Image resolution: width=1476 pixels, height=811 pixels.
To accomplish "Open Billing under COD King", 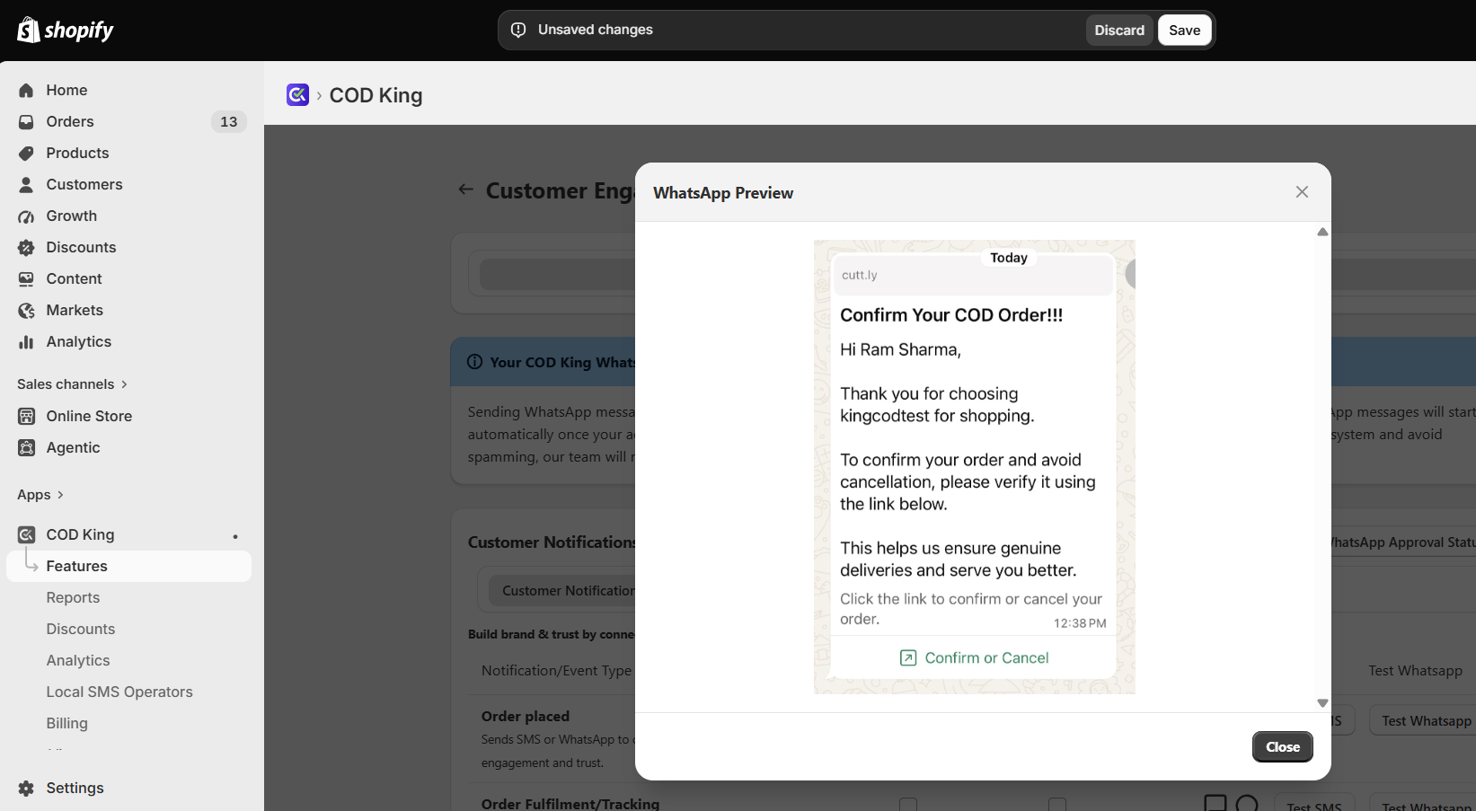I will 67,723.
